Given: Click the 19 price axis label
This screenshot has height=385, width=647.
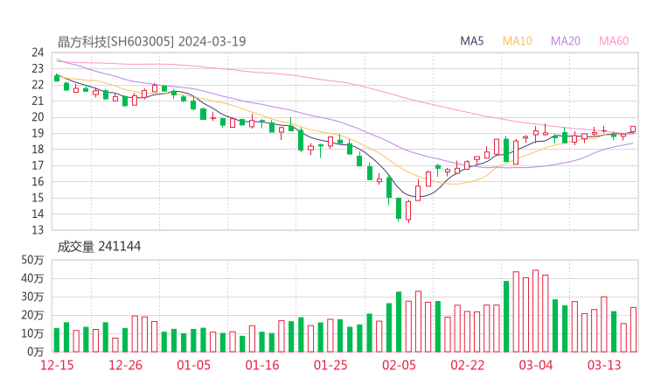Looking at the screenshot, I should click(38, 133).
